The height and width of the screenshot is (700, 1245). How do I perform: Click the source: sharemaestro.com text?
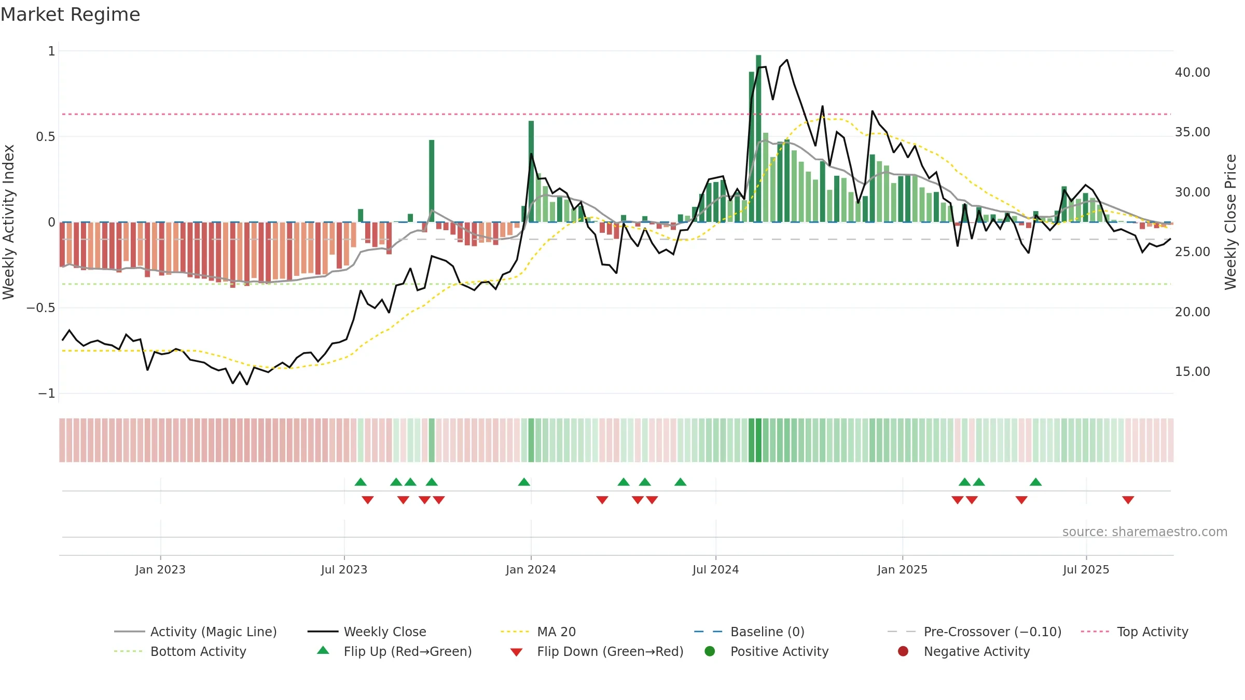pyautogui.click(x=1144, y=532)
